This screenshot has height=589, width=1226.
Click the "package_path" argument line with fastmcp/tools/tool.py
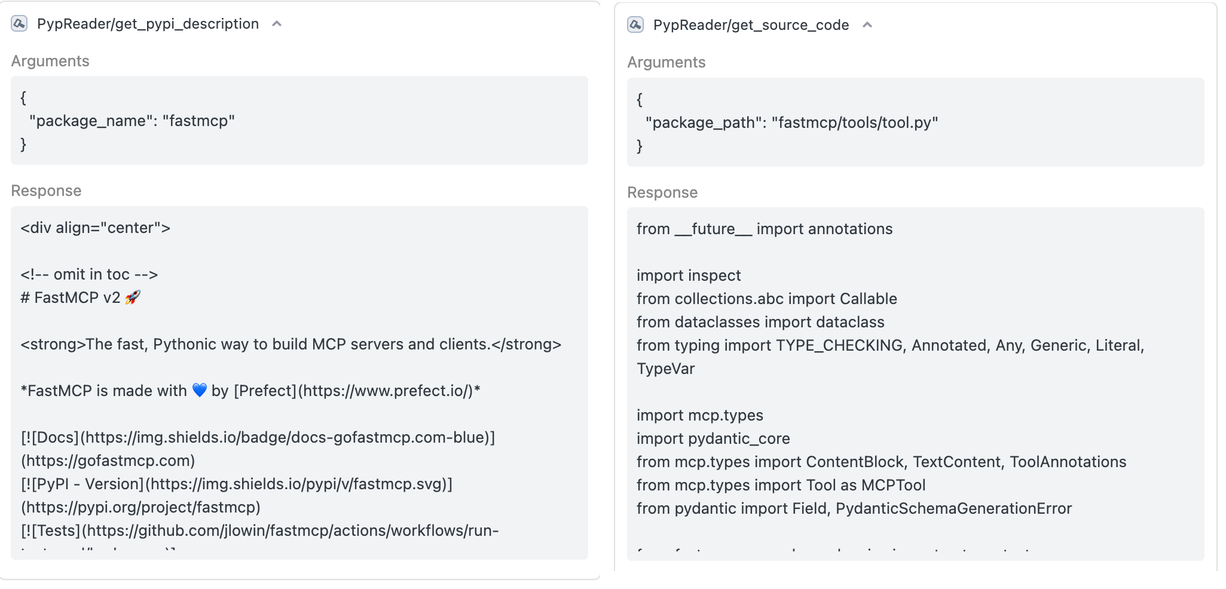(x=791, y=123)
